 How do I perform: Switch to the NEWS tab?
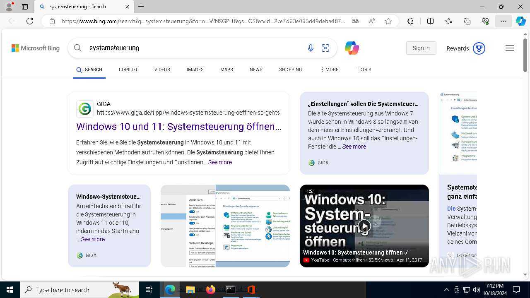click(256, 70)
